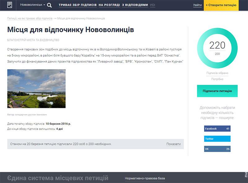Click the circular 220 signatures progress ring
Screen dimensions: 248x183
click(217, 48)
